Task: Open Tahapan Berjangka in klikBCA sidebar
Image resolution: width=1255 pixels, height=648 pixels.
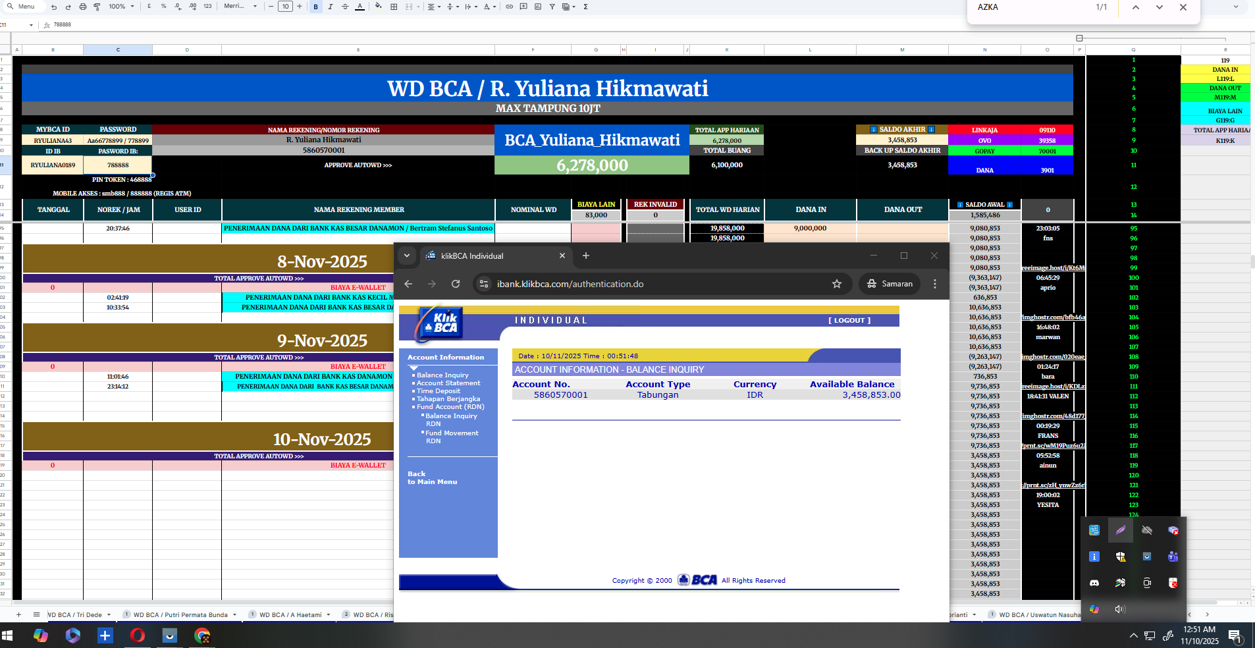Action: pos(448,399)
